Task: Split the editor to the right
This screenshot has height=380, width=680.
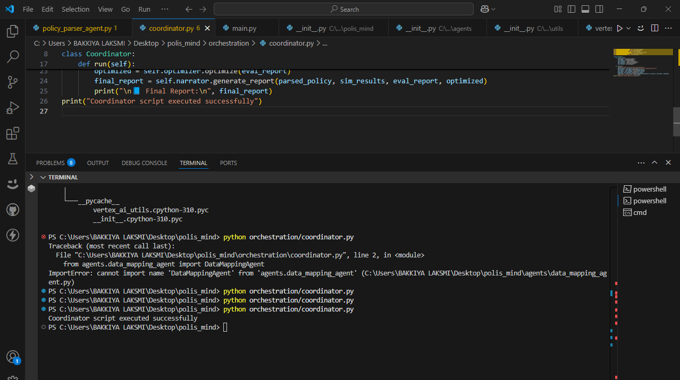Action: [x=654, y=28]
